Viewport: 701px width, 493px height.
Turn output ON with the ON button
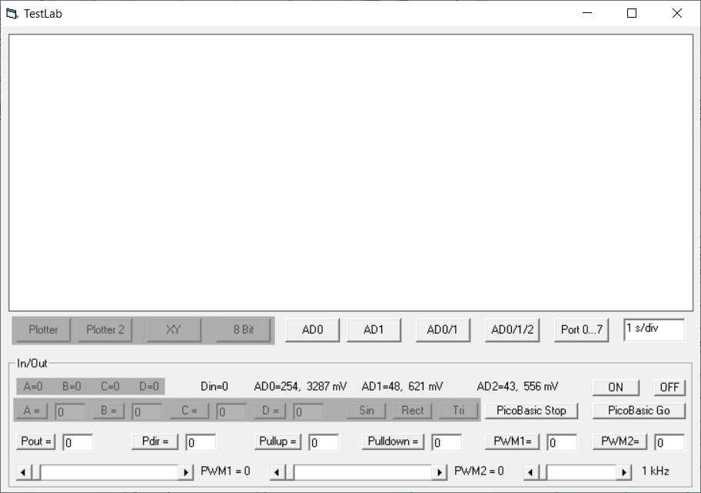click(616, 387)
